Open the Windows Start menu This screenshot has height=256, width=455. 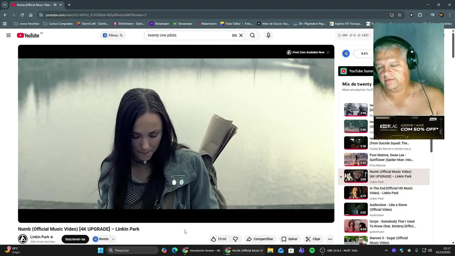tap(101, 250)
